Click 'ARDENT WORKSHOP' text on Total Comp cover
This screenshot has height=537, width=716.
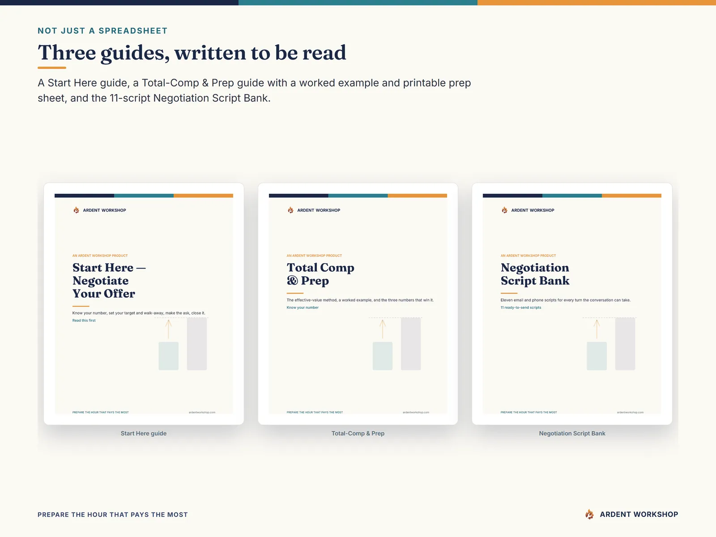click(319, 210)
